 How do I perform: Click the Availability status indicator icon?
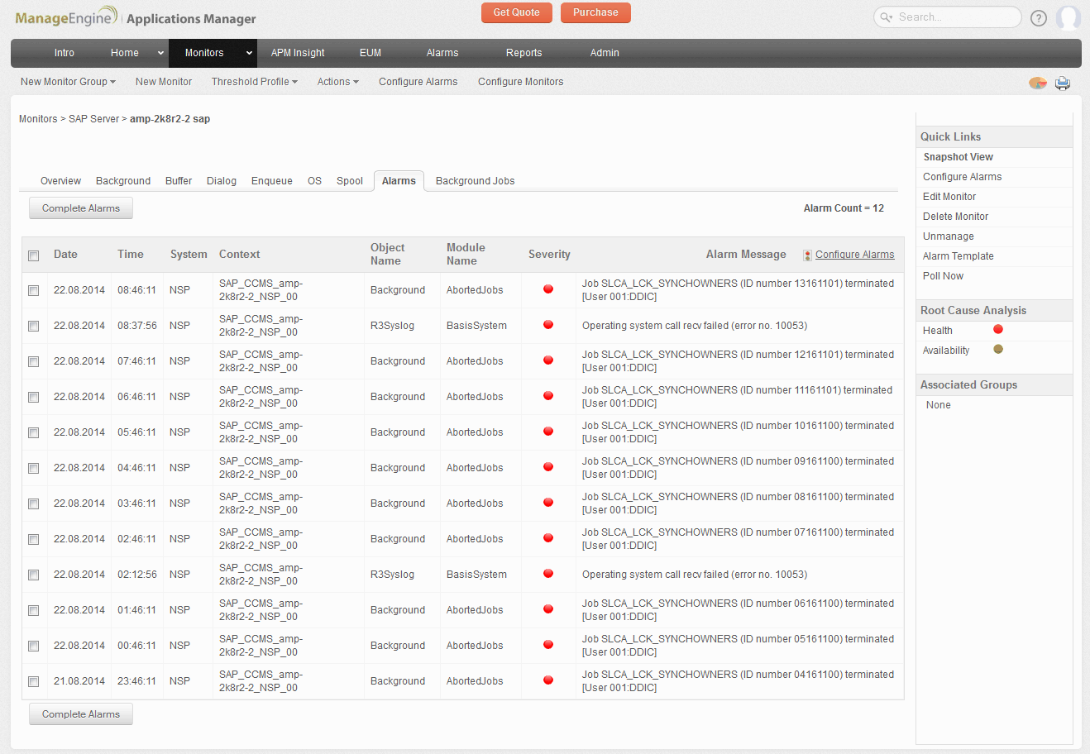[x=998, y=350]
